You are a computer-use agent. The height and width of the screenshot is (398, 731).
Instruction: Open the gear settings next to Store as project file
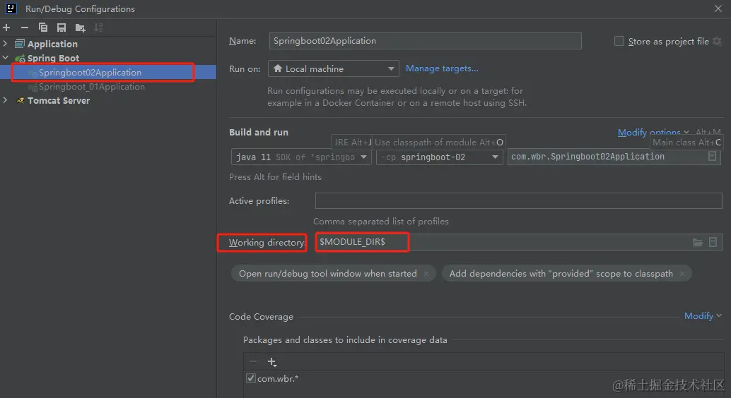pos(717,42)
